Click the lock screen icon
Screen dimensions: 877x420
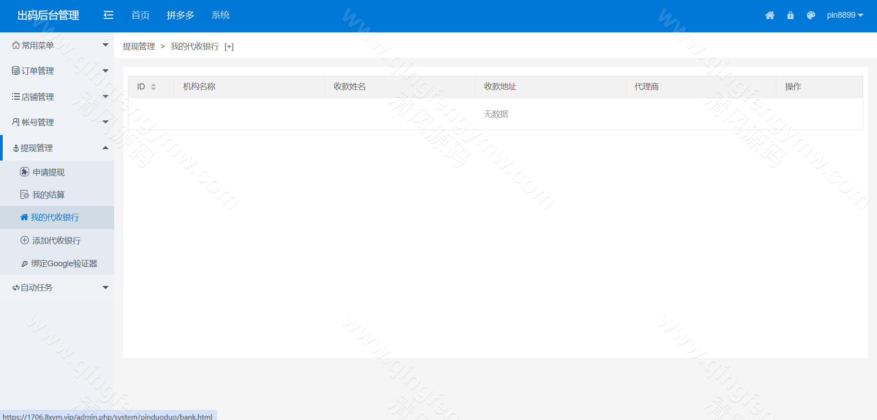click(x=790, y=16)
